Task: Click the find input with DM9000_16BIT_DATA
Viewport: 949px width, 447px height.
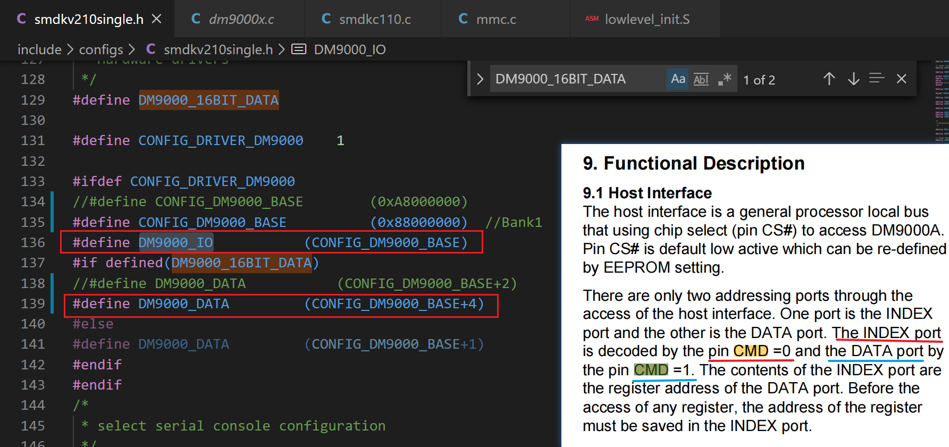Action: pyautogui.click(x=577, y=79)
